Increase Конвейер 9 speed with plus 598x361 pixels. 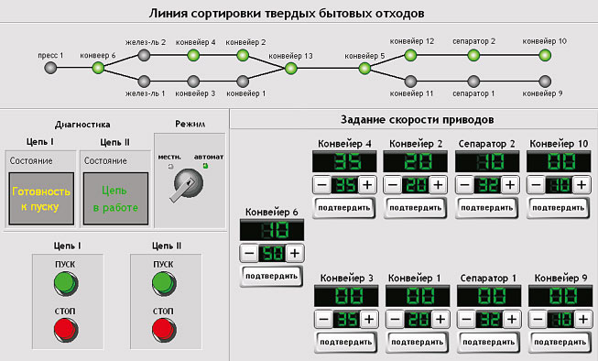pyautogui.click(x=583, y=319)
